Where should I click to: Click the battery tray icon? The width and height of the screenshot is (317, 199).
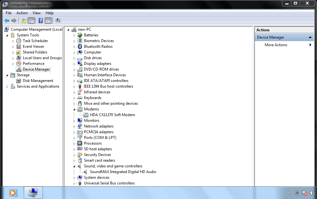tap(297, 193)
